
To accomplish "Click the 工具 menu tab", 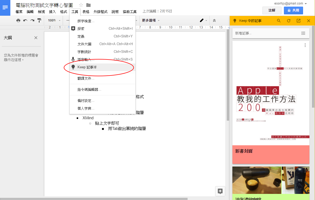I will 75,12.
